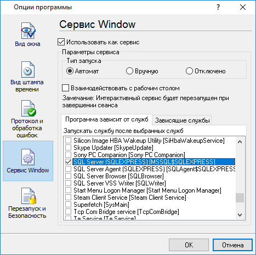Click the Отмена button
Image resolution: width=256 pixels, height=255 pixels.
pyautogui.click(x=232, y=245)
